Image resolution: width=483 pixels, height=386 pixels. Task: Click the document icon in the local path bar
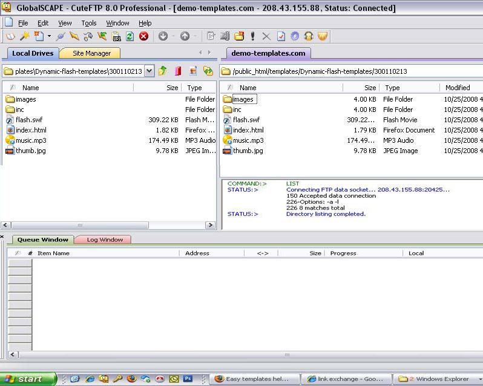tap(193, 71)
